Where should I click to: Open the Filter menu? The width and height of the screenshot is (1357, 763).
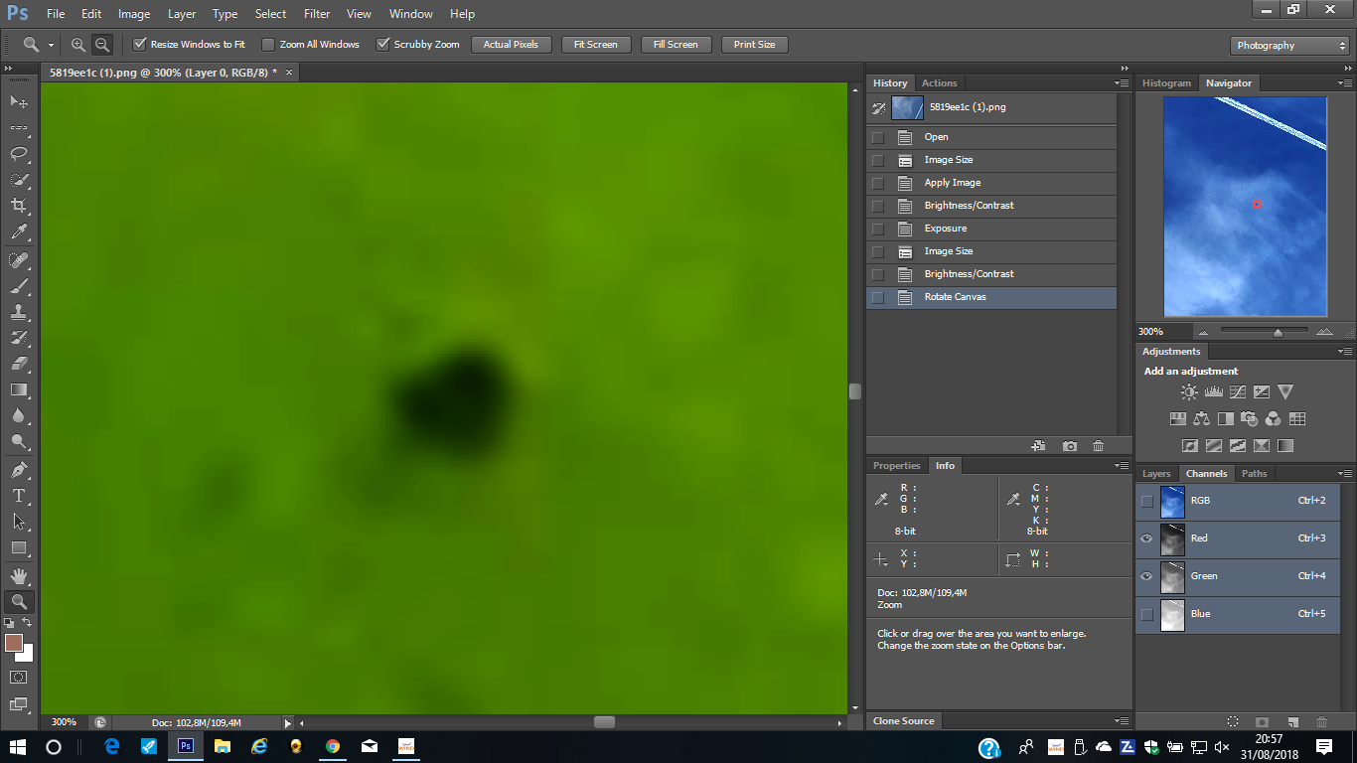tap(317, 14)
